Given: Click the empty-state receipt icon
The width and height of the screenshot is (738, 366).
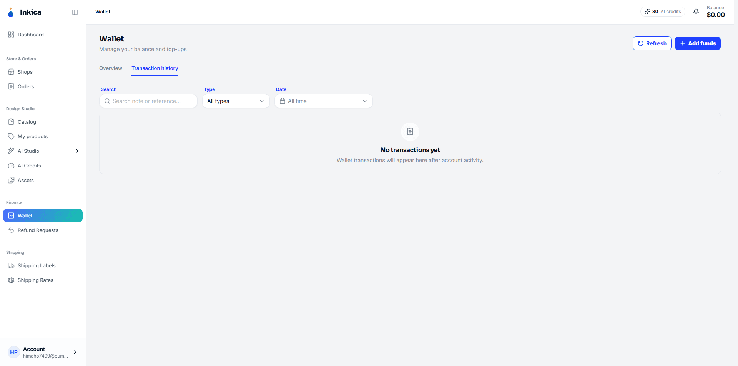Looking at the screenshot, I should tap(410, 132).
